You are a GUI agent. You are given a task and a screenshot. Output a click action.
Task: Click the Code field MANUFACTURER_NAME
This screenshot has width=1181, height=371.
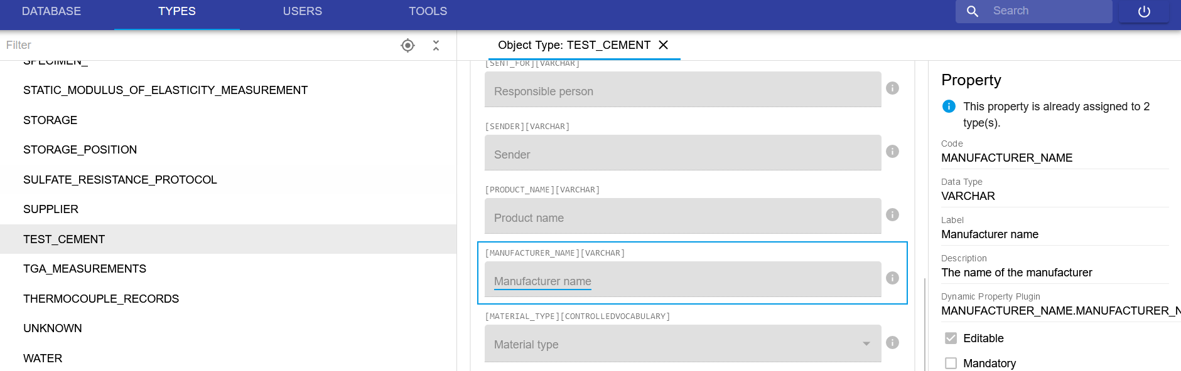tap(1055, 158)
